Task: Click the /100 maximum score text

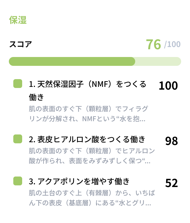Action: pos(172,44)
